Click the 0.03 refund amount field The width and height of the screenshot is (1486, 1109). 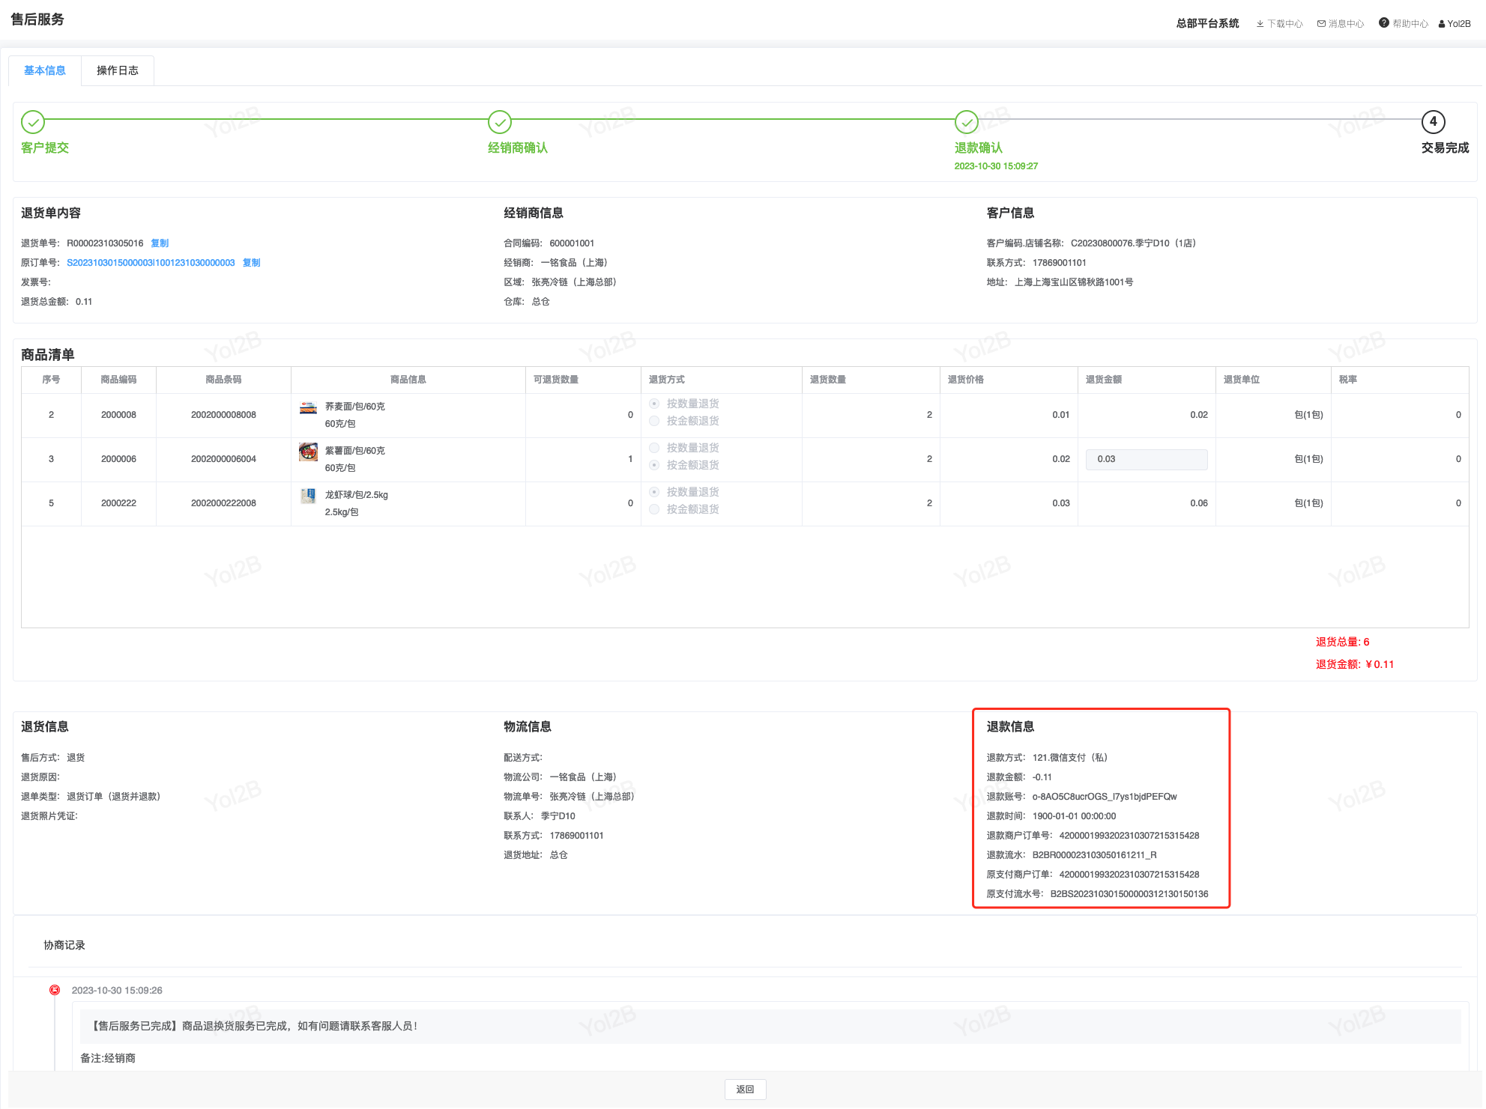1146,459
